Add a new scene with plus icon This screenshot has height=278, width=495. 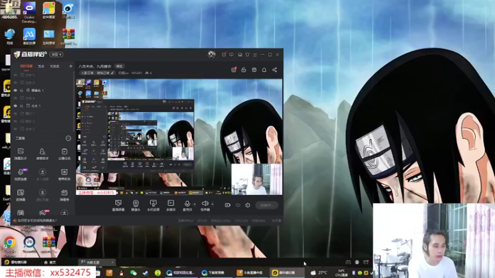point(71,66)
